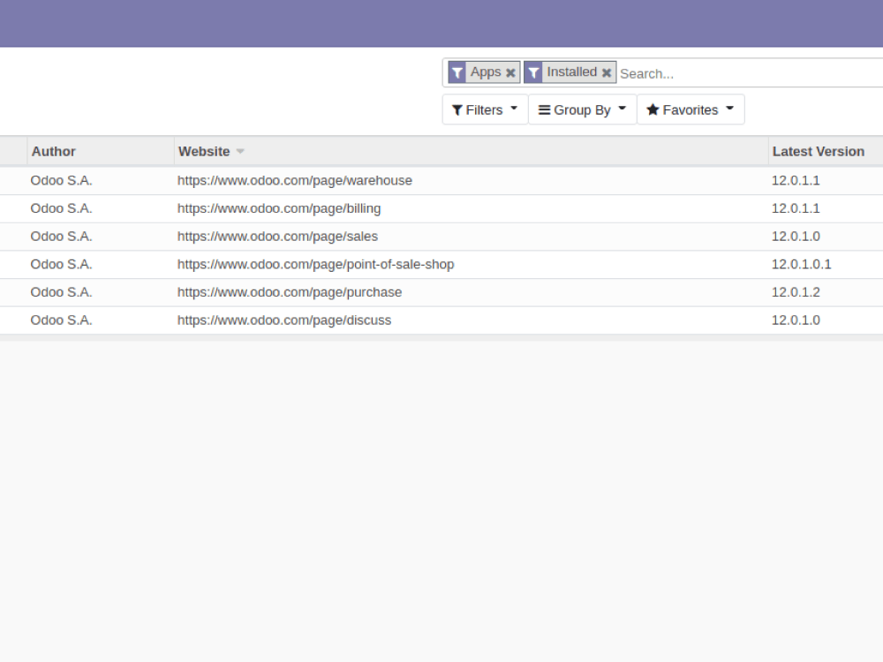Click the funnel icon on Apps facet
Screen dimensions: 883x662
457,72
